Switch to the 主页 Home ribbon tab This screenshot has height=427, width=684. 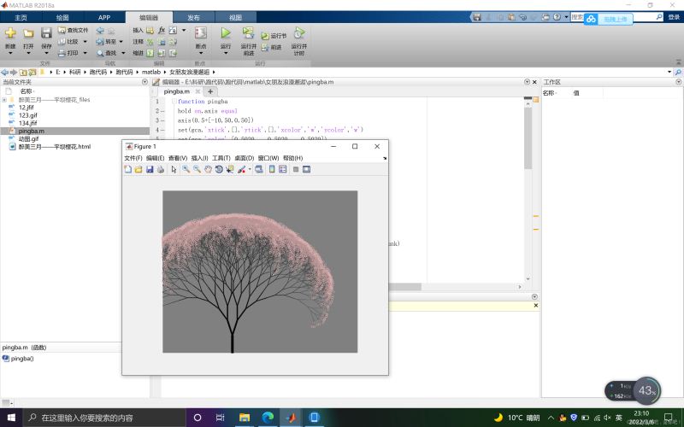pos(21,17)
